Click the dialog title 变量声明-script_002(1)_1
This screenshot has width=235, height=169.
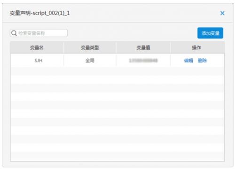[x=39, y=13]
